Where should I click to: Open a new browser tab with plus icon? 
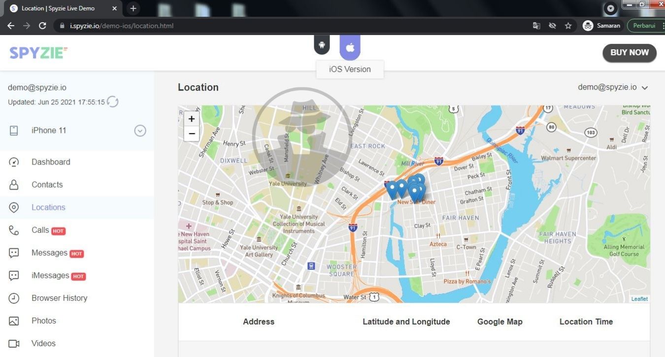pyautogui.click(x=133, y=8)
